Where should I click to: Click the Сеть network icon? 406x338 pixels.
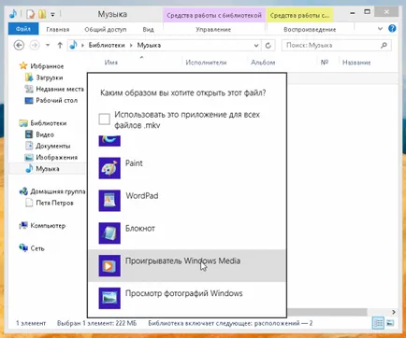pyautogui.click(x=23, y=248)
